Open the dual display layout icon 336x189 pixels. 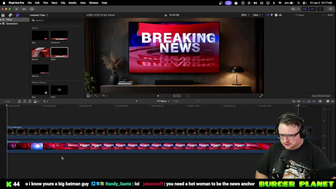pyautogui.click(x=293, y=9)
